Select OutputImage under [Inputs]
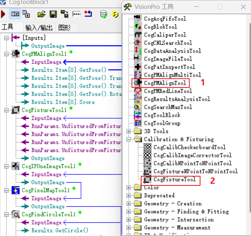 click(48, 46)
